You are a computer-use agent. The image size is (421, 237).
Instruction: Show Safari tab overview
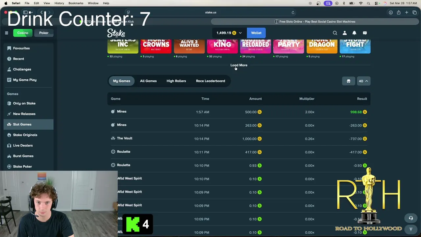414,13
